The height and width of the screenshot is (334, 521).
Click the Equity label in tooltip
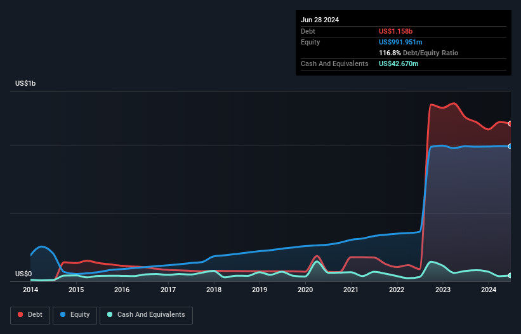pyautogui.click(x=310, y=42)
